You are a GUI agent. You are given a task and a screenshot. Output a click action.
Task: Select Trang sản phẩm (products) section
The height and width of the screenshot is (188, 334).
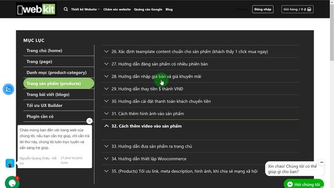(x=58, y=84)
